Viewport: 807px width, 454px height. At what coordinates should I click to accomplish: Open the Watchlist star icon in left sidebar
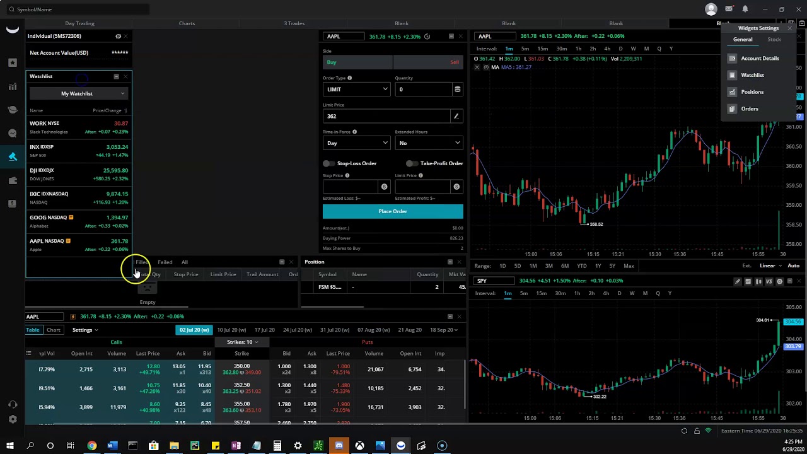click(13, 62)
